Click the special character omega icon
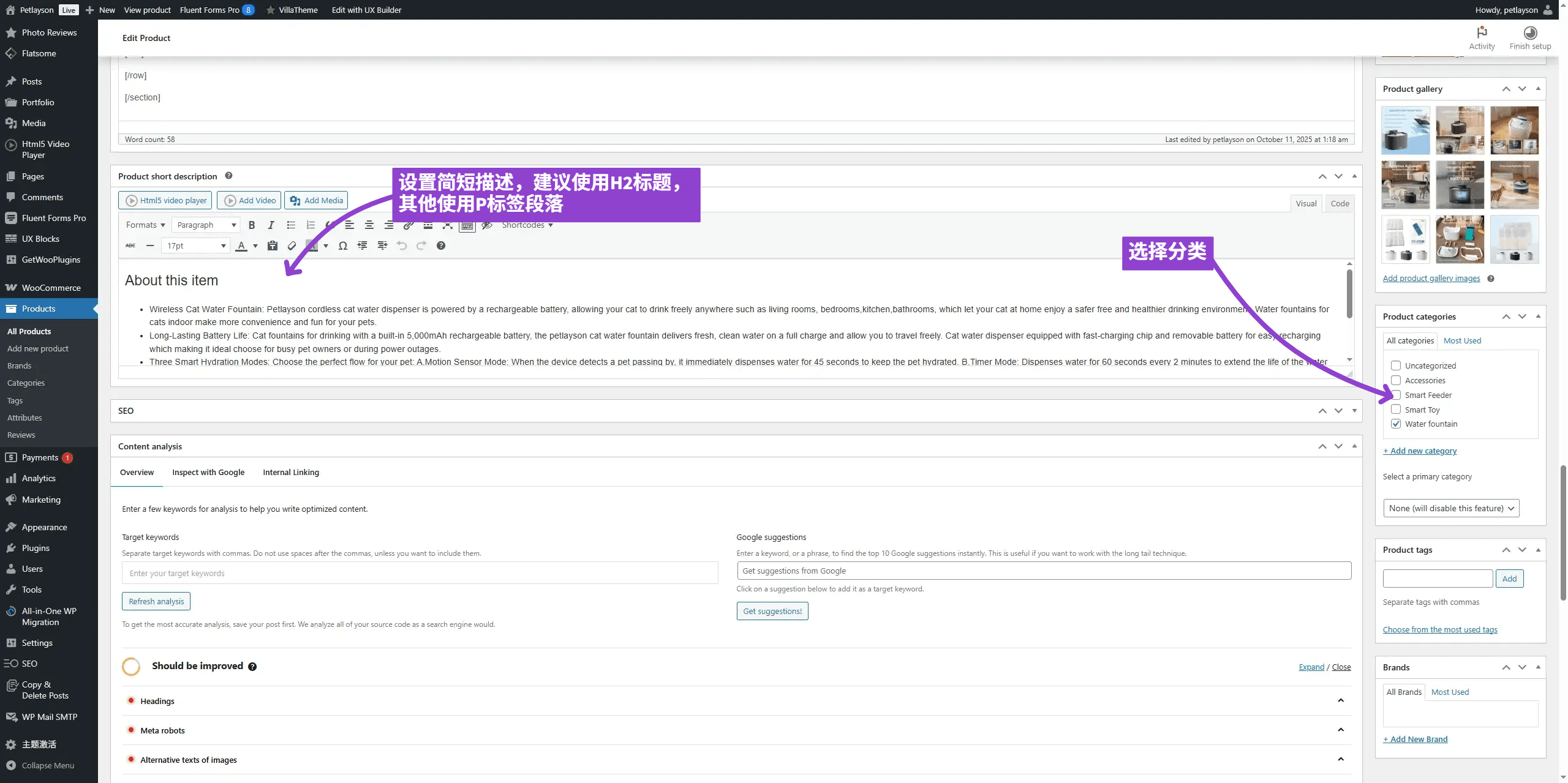Screen dimensions: 1568x783 343,246
